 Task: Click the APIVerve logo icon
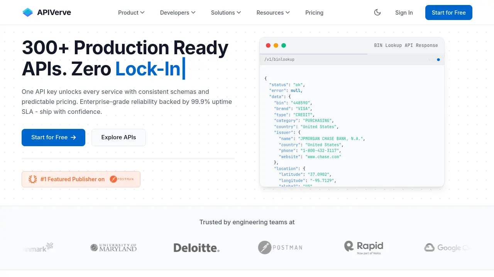coord(28,12)
